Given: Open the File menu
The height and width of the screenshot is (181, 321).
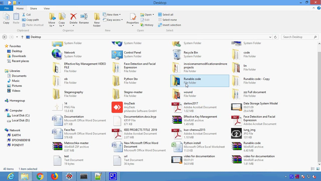Looking at the screenshot, I should 7,8.
